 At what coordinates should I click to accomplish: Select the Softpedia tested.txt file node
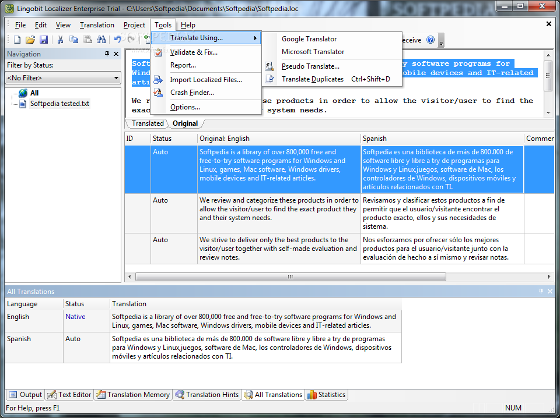(60, 104)
